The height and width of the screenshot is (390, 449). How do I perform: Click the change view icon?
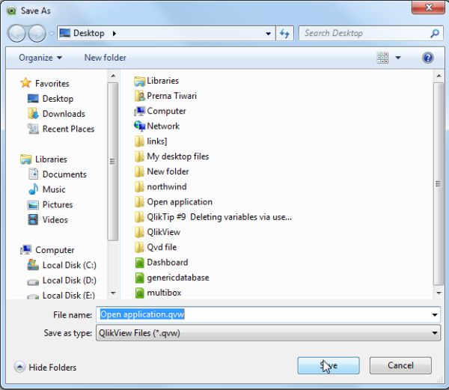point(382,58)
